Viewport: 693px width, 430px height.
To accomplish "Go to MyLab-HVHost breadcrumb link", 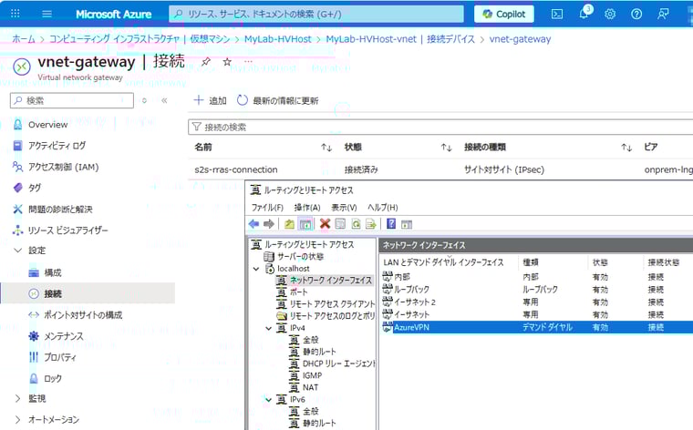I will coord(277,39).
